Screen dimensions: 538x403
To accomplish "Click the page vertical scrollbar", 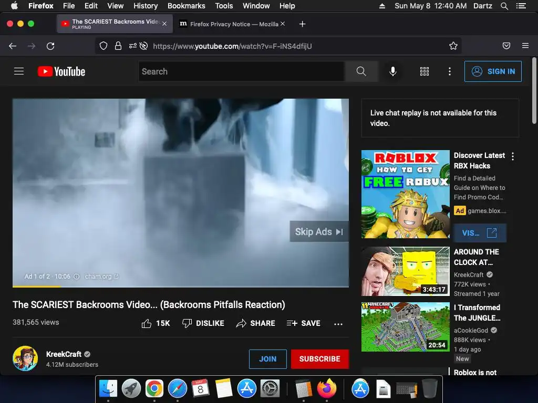I will (534, 91).
